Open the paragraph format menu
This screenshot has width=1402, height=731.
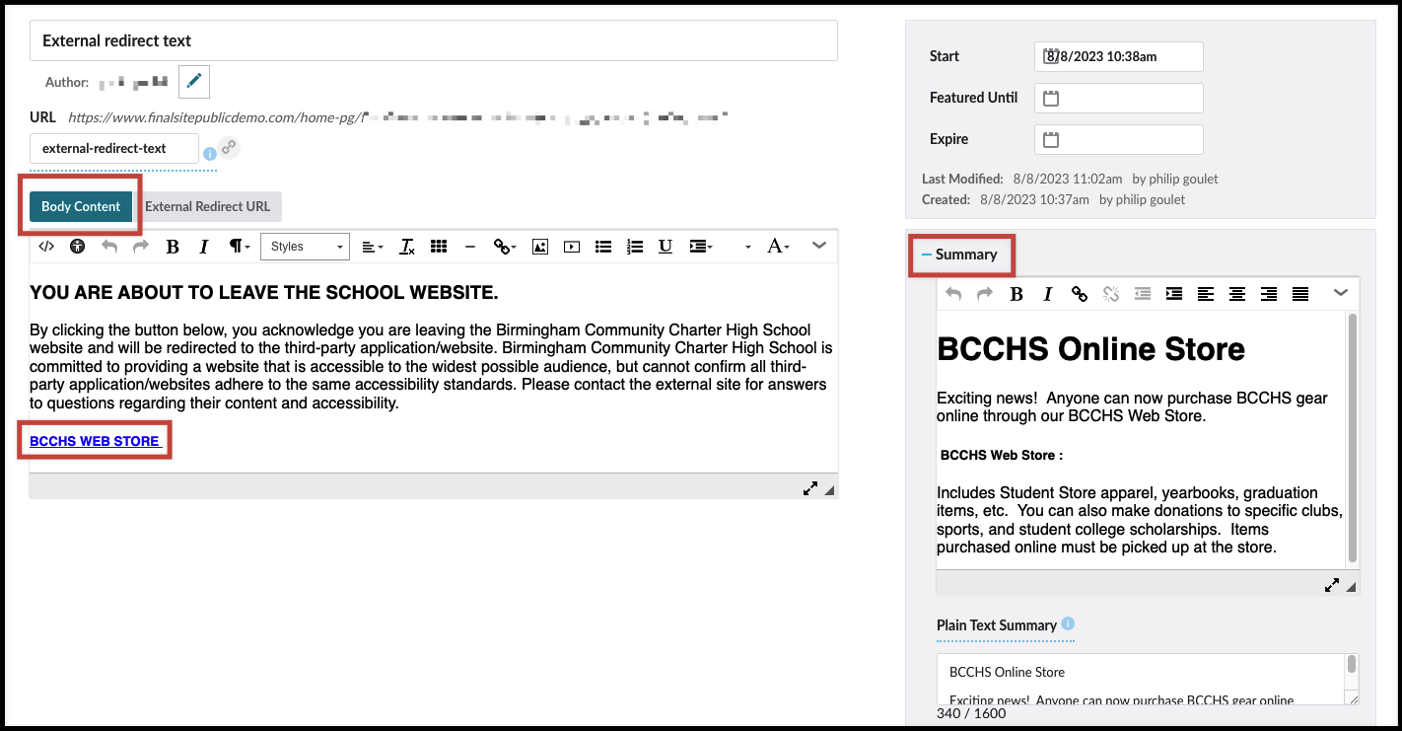point(240,247)
